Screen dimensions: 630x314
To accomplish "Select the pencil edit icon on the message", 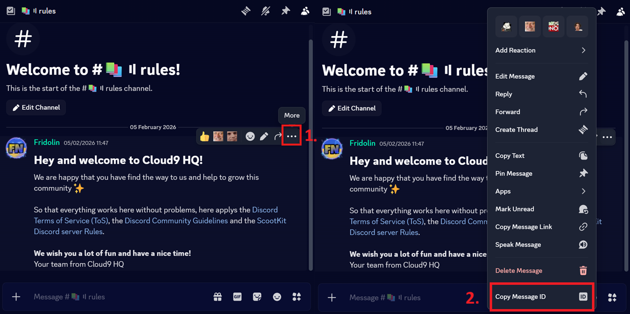I will [x=264, y=136].
